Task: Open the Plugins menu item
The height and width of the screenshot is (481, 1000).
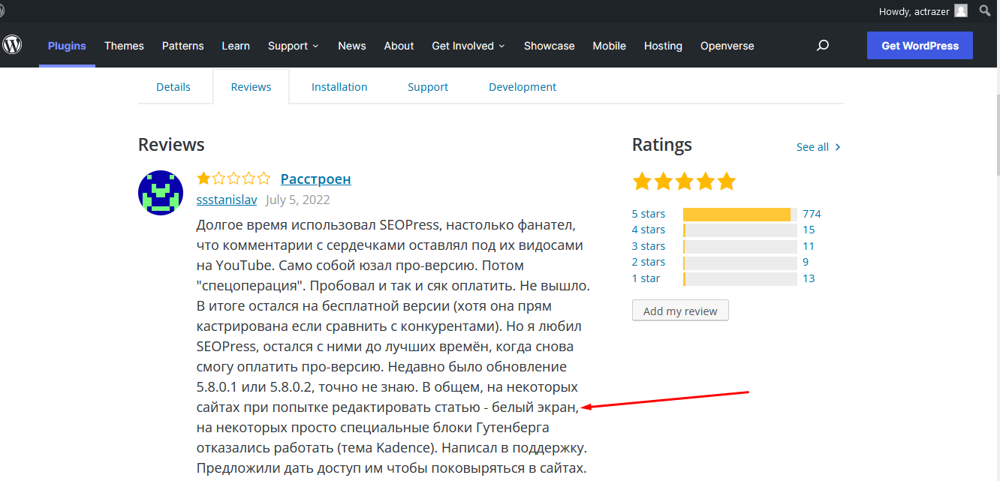Action: tap(67, 46)
